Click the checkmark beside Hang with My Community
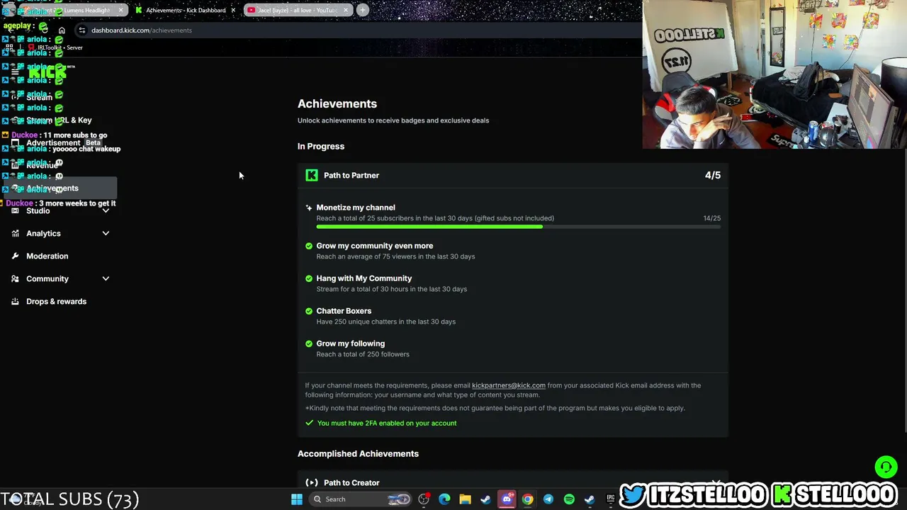Screen dimensions: 907x510 tap(309, 278)
